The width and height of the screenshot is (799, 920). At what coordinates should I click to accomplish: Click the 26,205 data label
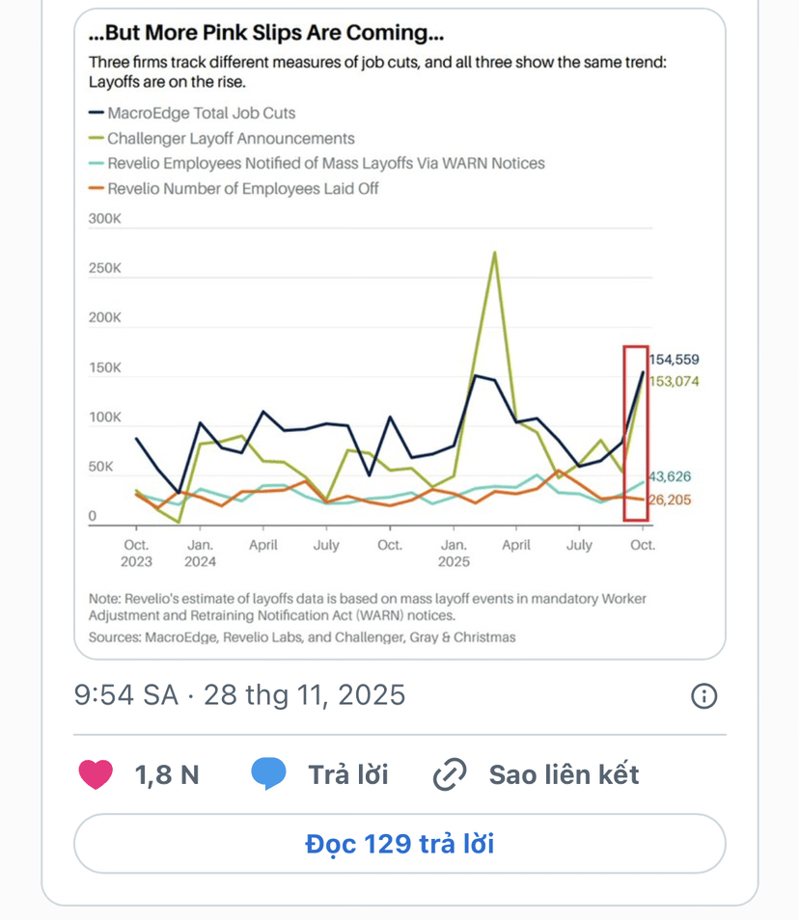point(671,500)
